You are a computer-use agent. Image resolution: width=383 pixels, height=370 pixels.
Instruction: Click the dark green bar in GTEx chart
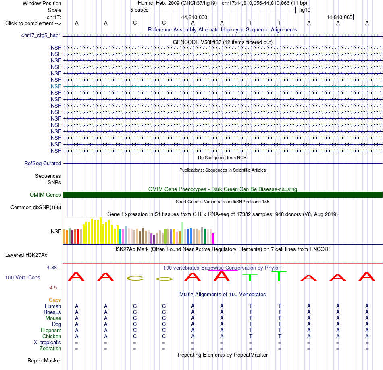[205, 236]
